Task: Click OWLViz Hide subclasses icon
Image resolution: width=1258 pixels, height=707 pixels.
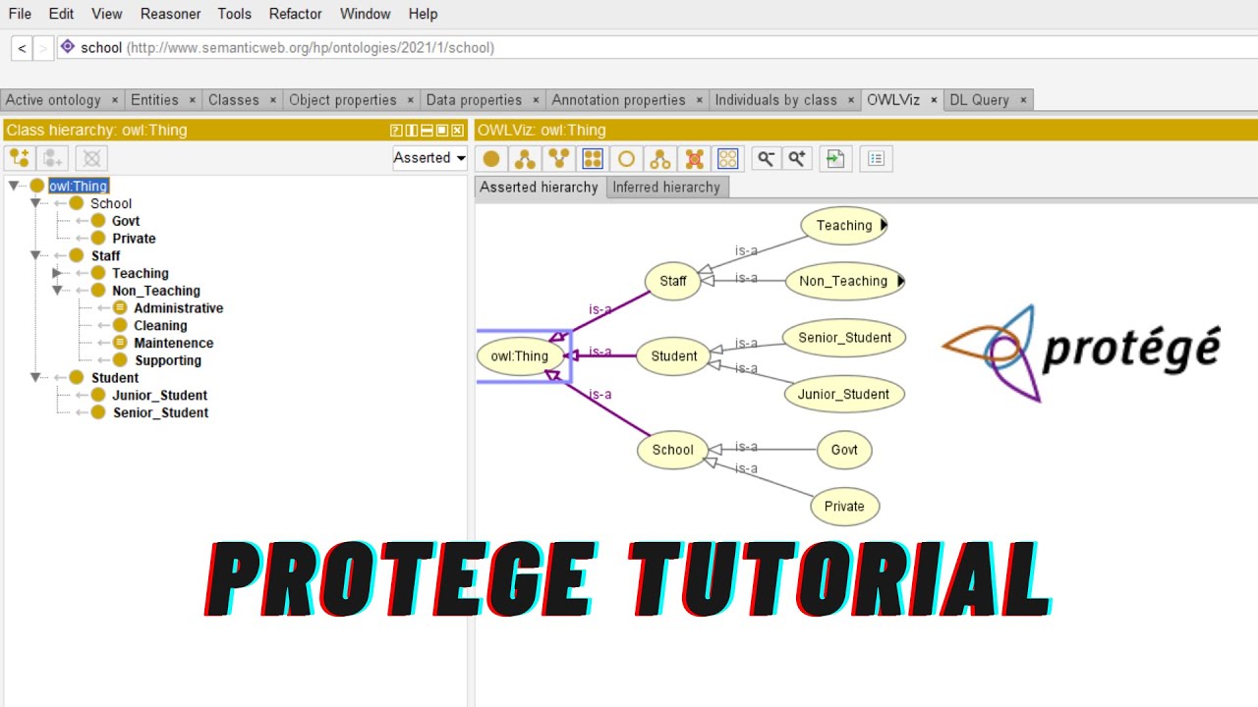Action: [660, 158]
